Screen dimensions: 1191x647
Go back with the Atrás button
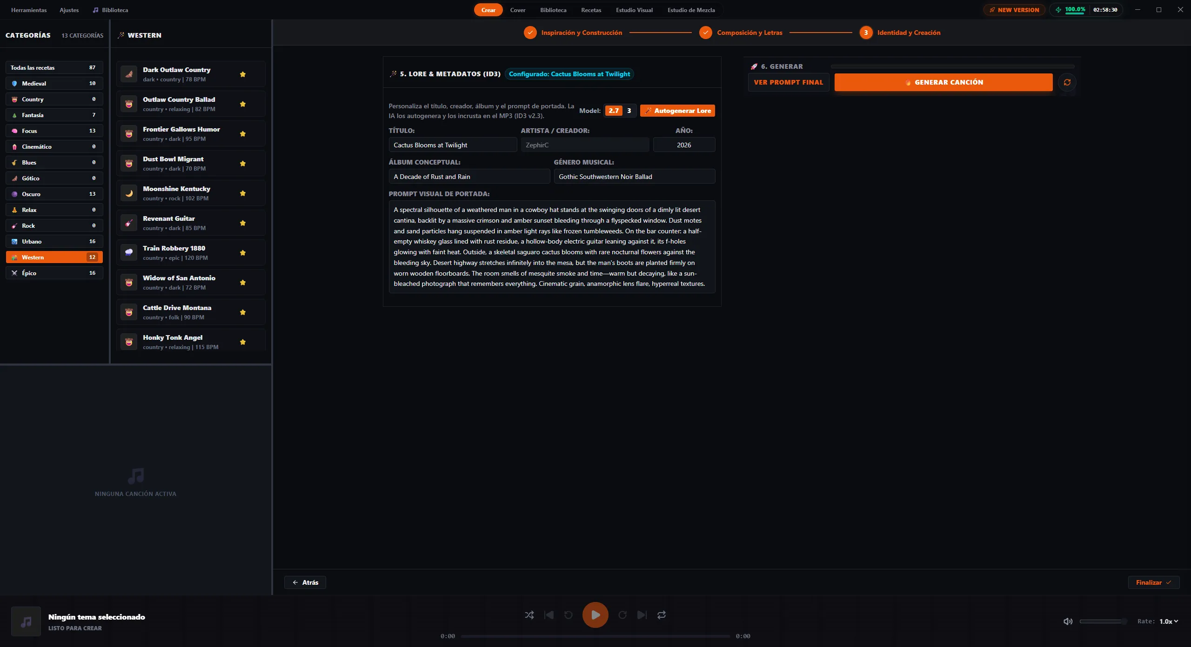(305, 582)
